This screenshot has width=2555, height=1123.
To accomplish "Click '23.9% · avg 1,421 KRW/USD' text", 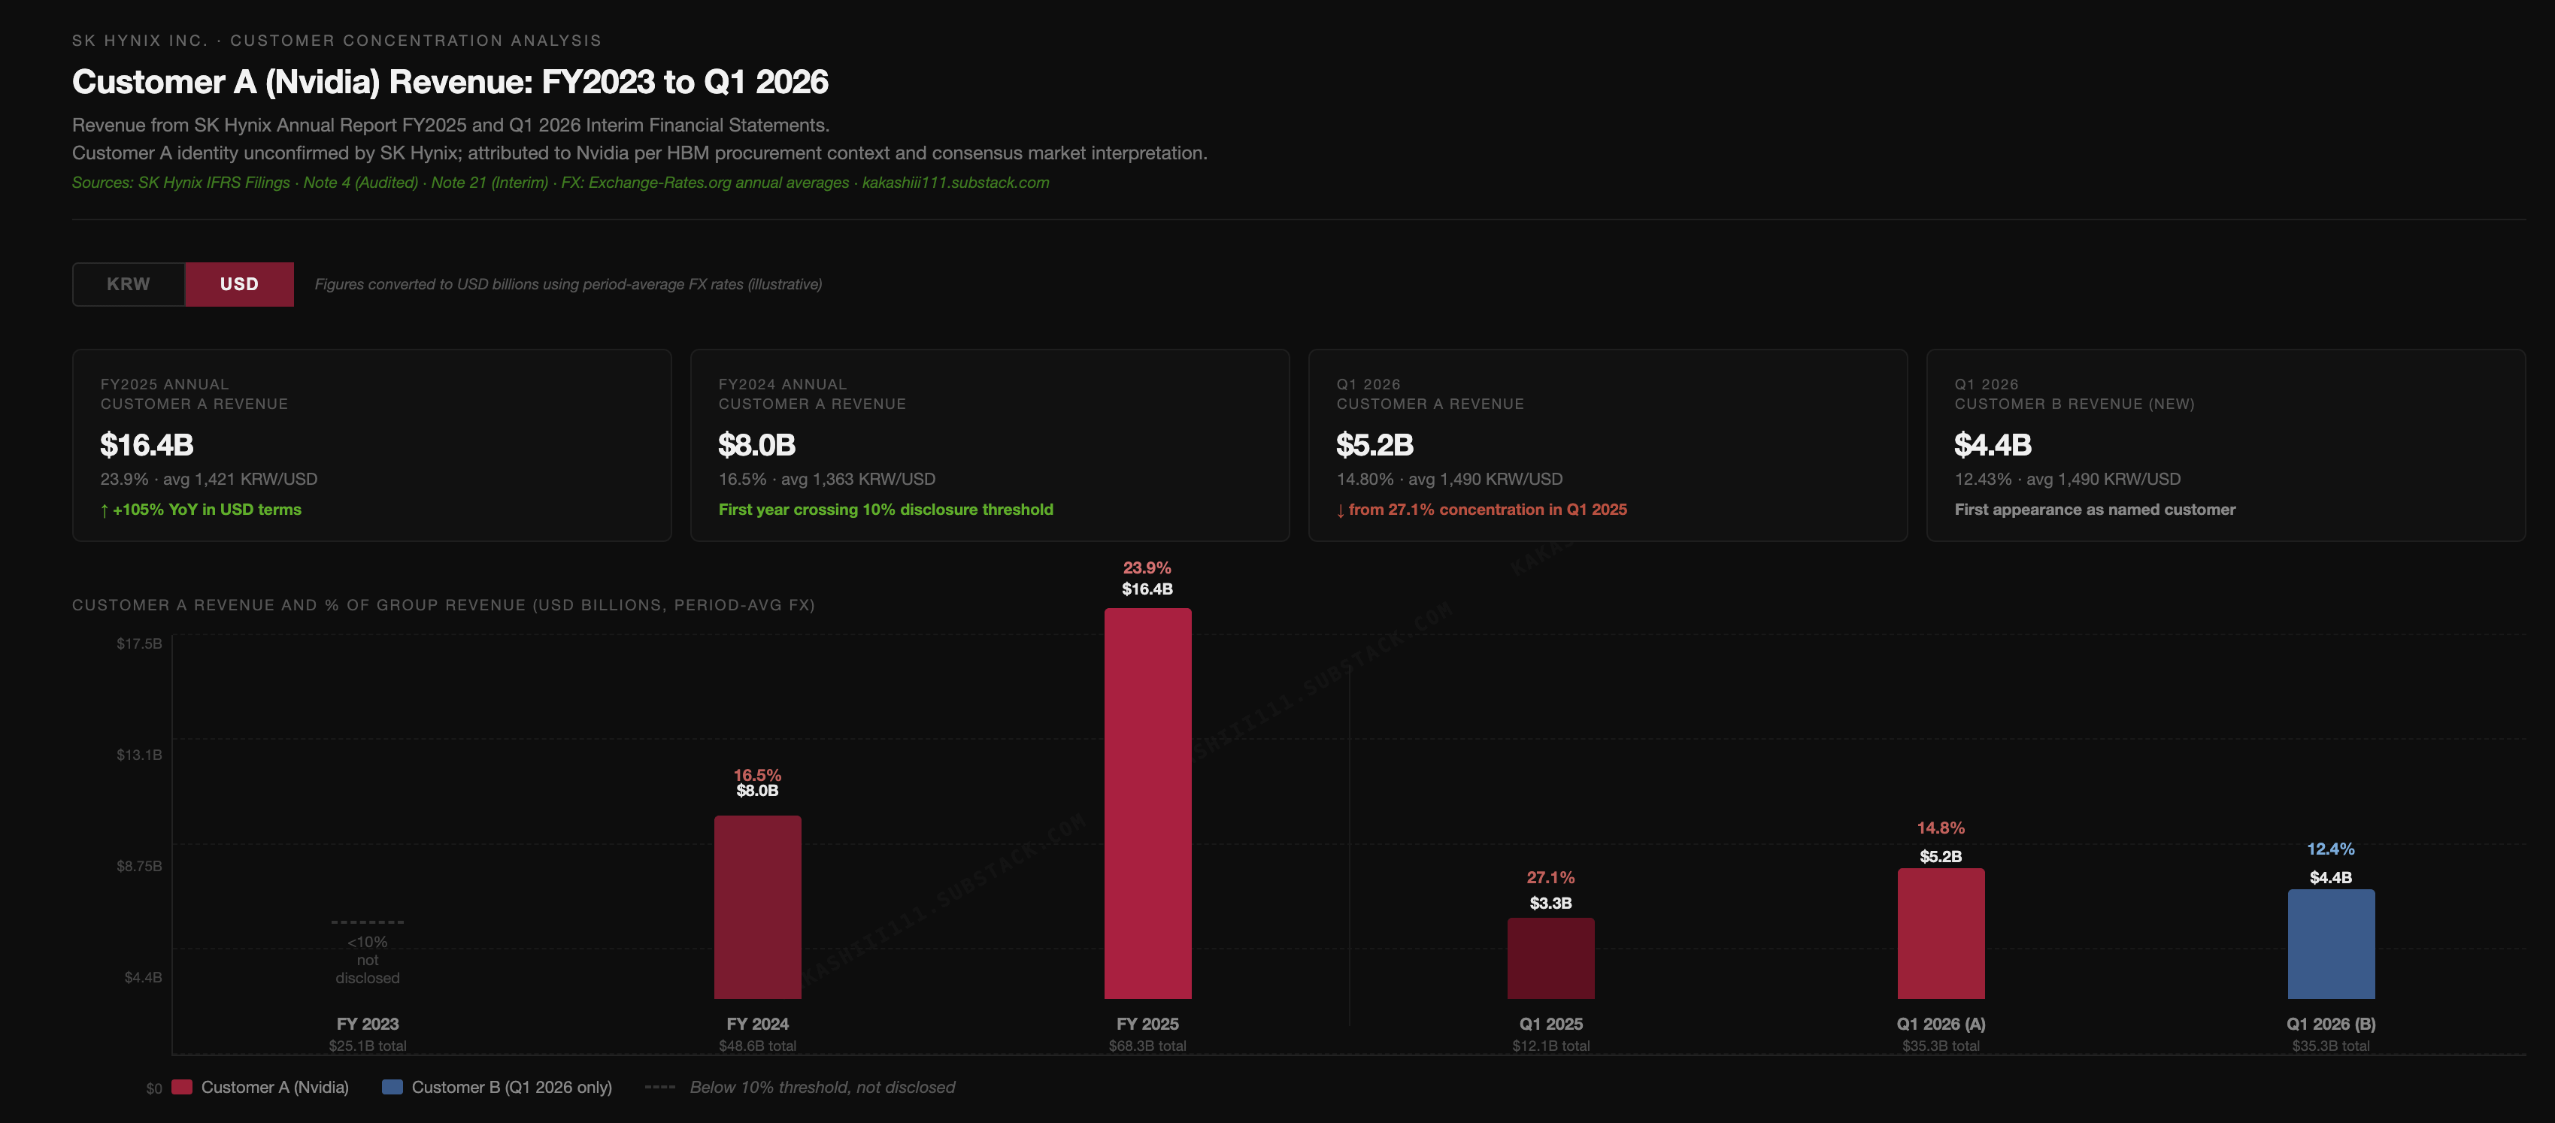I will tap(208, 479).
